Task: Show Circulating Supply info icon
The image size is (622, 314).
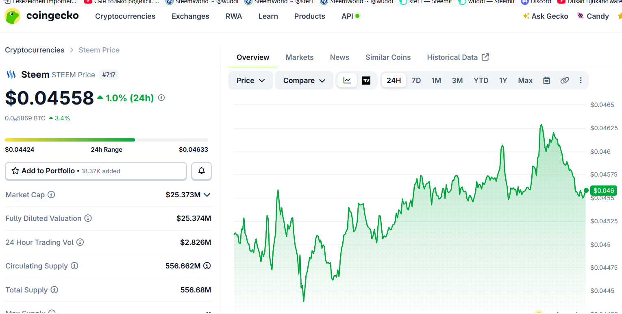Action: click(x=74, y=266)
